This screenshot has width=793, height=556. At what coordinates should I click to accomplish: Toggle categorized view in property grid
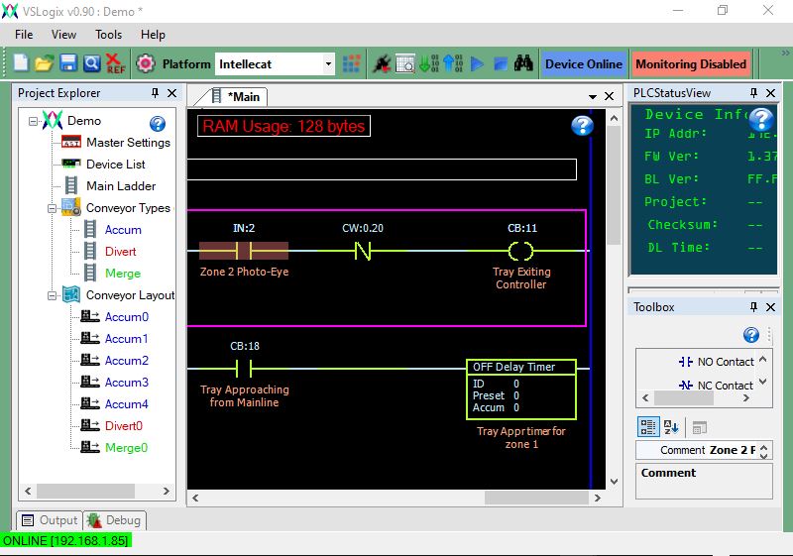(648, 427)
